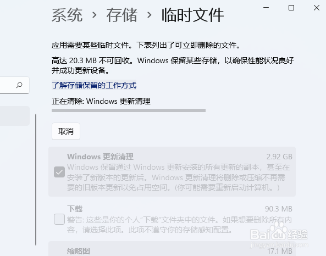Click the sidebar vertical scrollbar
This screenshot has width=326, height=256.
tap(36, 180)
